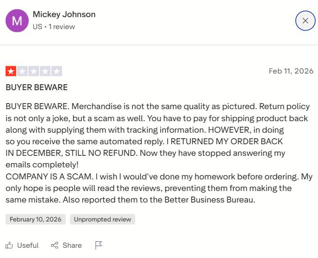Screen dimensions: 318x258
Task: Click the fourth gray star
Action: point(45,71)
